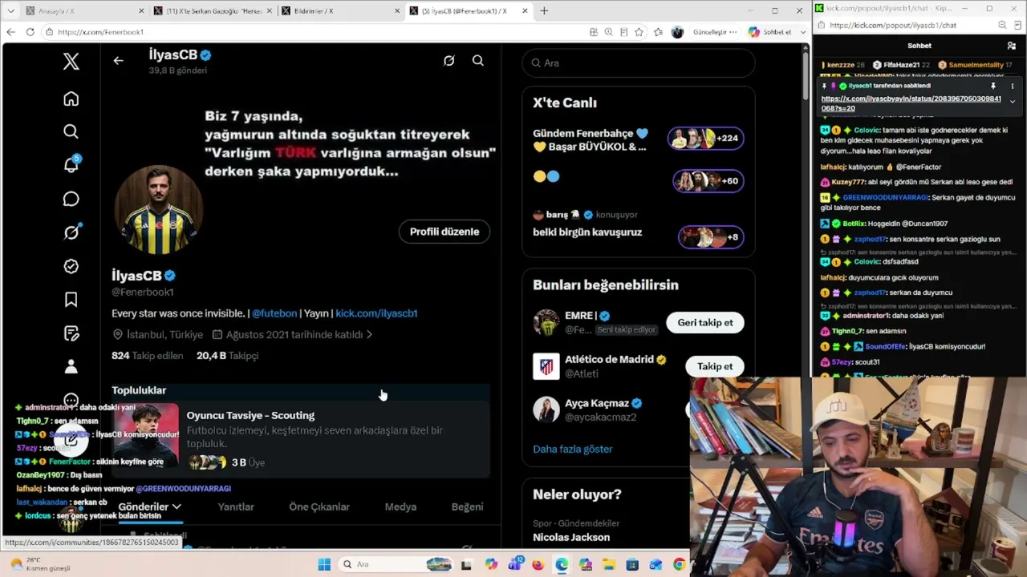
Task: Add this page to browser favorites
Action: click(639, 32)
